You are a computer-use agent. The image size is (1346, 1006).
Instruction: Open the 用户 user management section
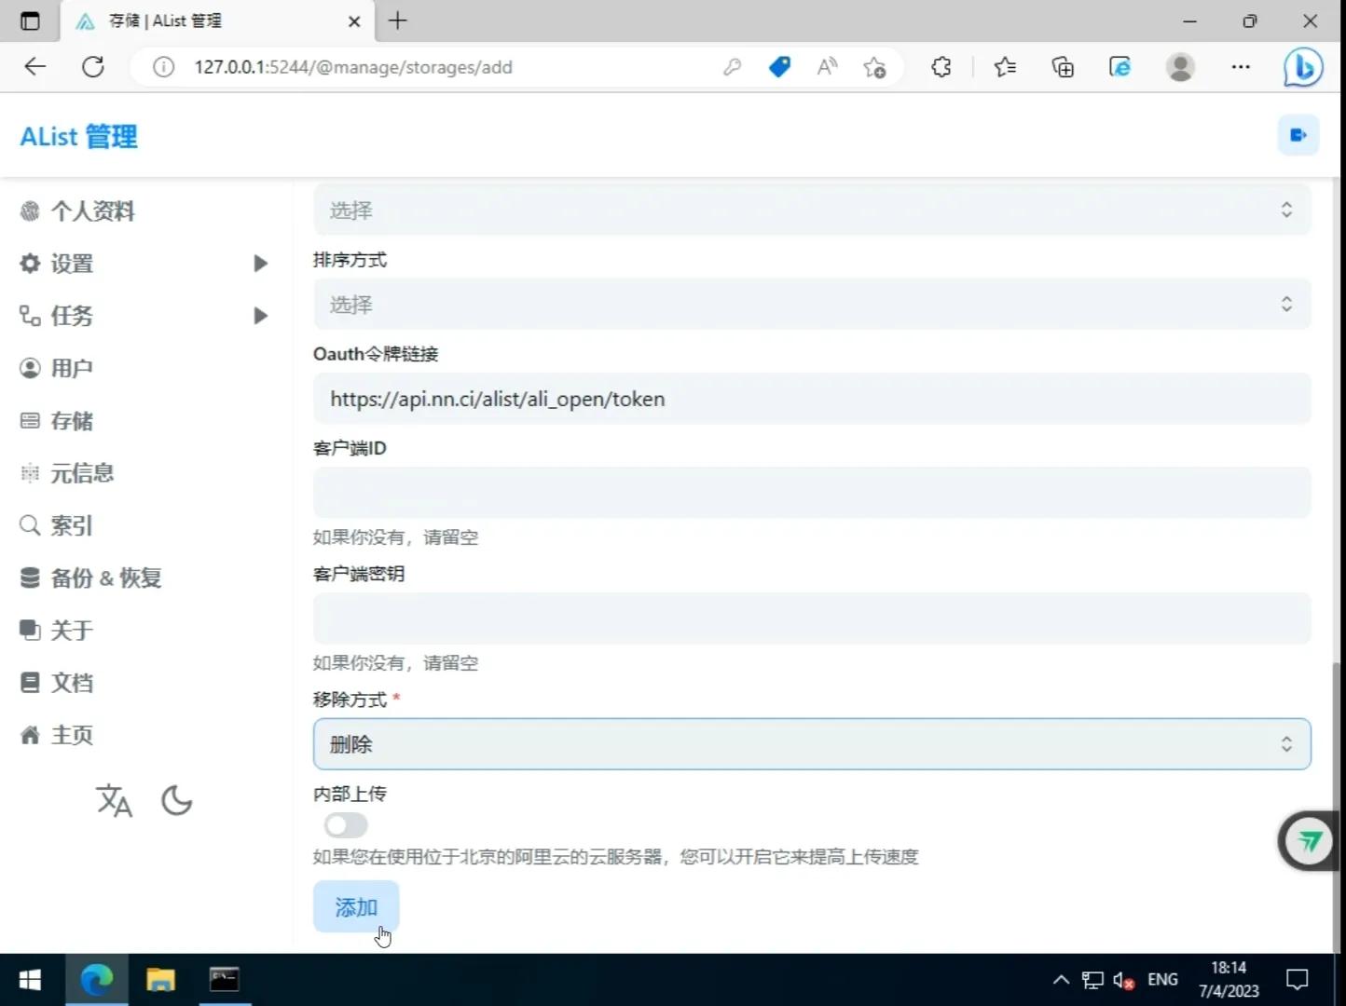(x=72, y=368)
